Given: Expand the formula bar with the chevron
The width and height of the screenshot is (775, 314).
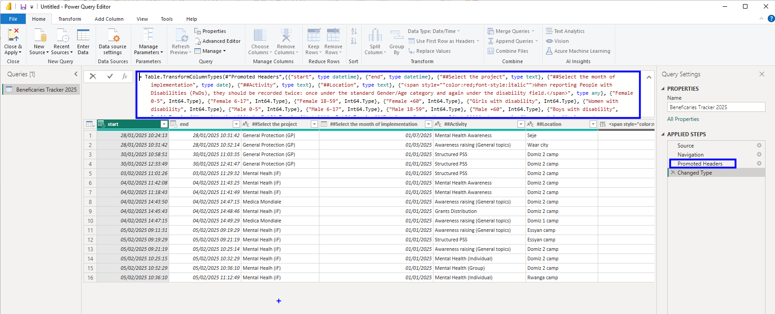Looking at the screenshot, I should click(649, 77).
